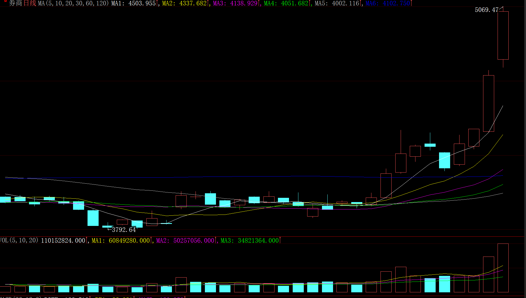This screenshot has width=526, height=298.
Task: Select the blue MA6 4102.750 label
Action: tap(388, 3)
